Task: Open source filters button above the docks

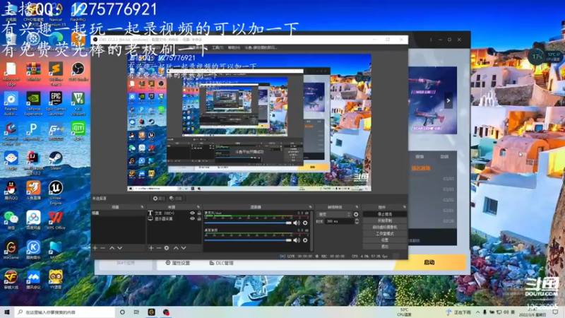Action: pyautogui.click(x=176, y=199)
